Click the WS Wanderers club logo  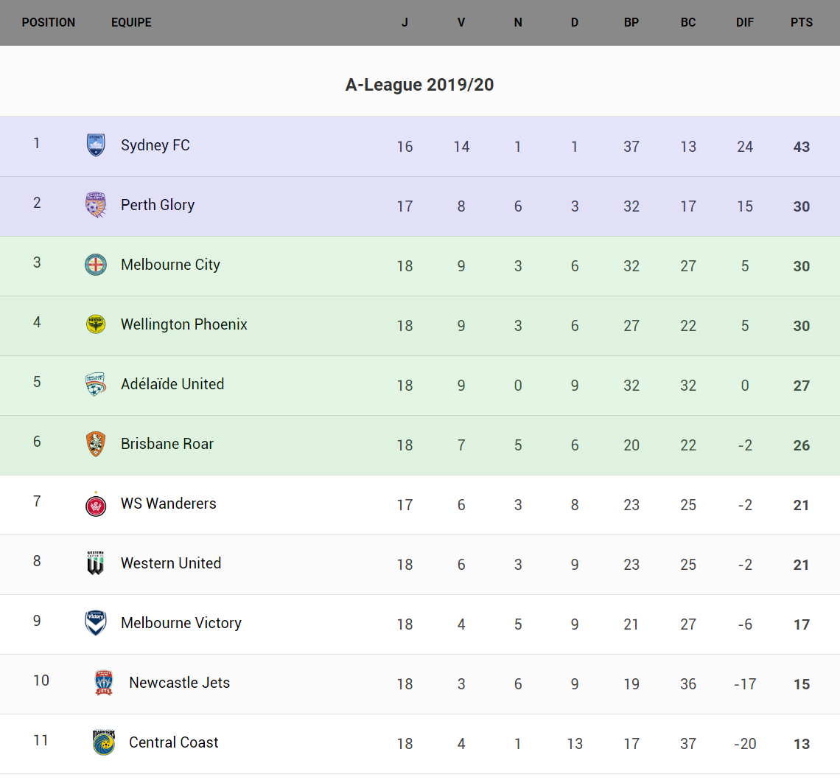coord(96,504)
